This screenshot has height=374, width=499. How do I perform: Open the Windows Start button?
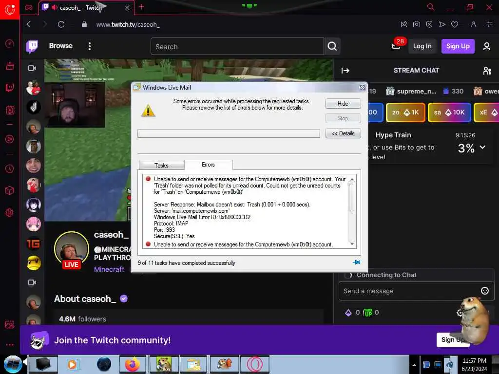click(x=13, y=364)
